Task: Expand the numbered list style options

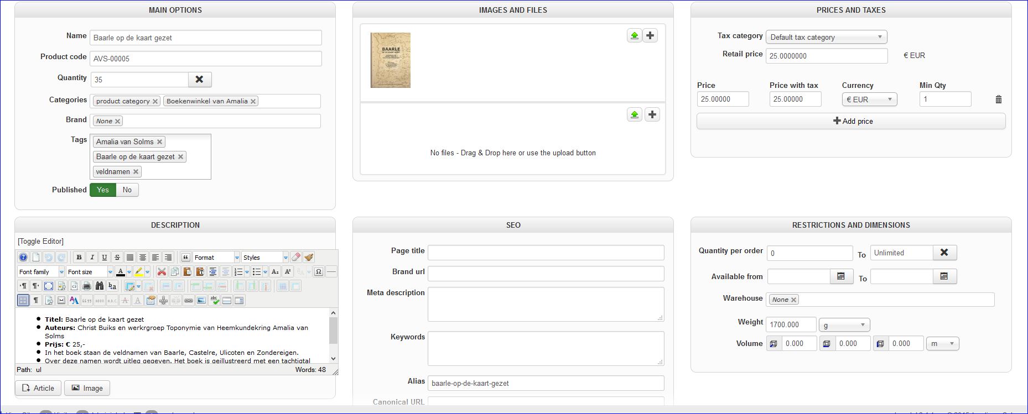Action: point(247,271)
